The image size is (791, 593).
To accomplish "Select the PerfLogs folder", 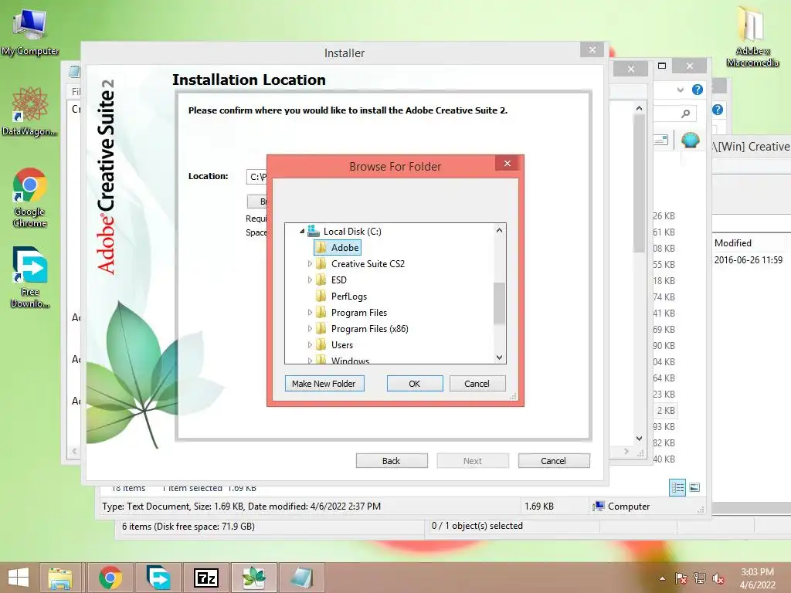I will tap(341, 296).
